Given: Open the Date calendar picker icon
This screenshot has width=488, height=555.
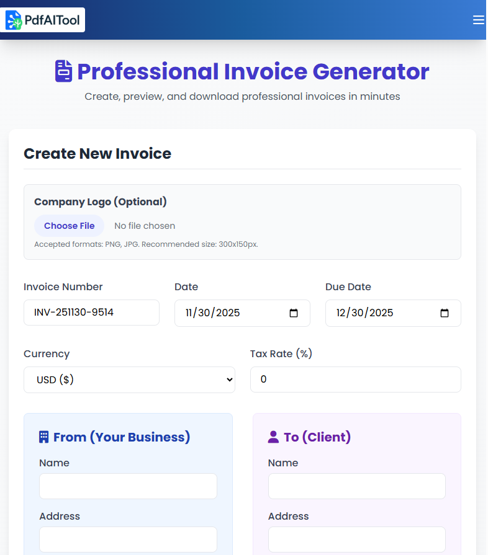Looking at the screenshot, I should (294, 313).
